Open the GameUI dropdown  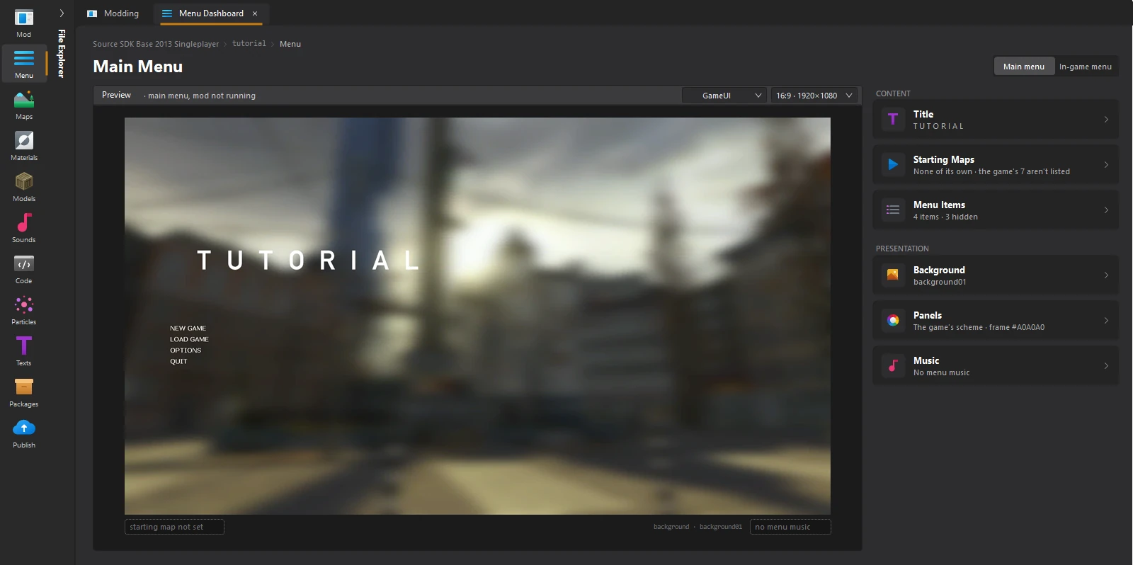pyautogui.click(x=724, y=96)
